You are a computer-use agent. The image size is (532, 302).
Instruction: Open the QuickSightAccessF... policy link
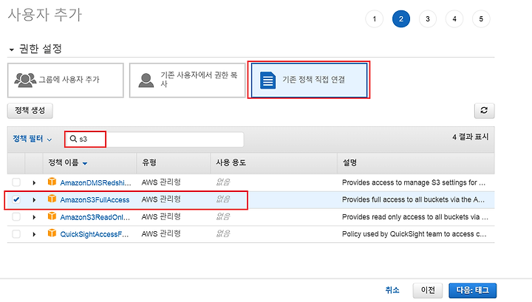[x=95, y=234]
